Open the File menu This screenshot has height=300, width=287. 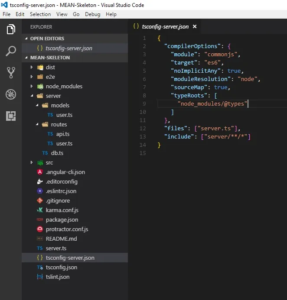pyautogui.click(x=7, y=14)
